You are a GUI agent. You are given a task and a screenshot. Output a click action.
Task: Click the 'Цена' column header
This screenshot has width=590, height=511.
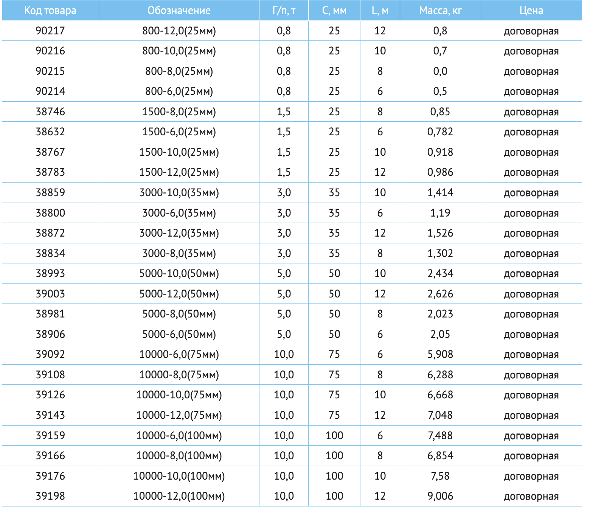[531, 10]
